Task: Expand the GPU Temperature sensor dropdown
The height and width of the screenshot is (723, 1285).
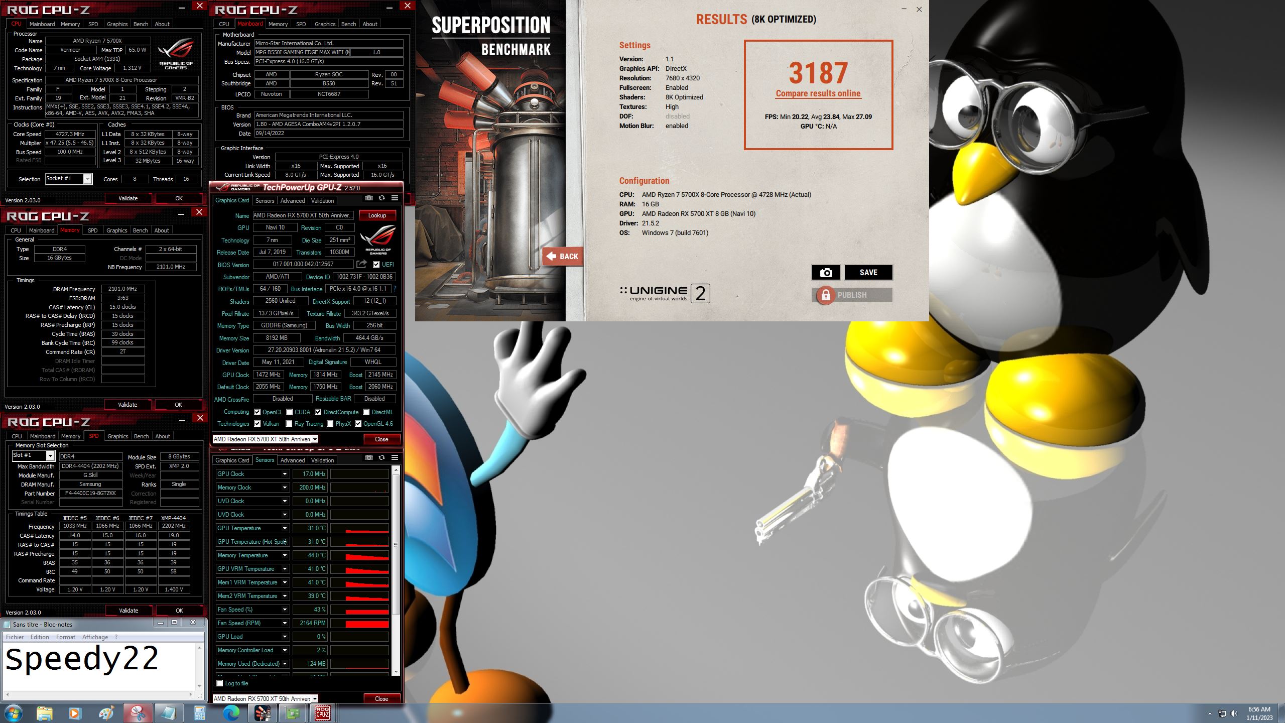Action: (285, 528)
